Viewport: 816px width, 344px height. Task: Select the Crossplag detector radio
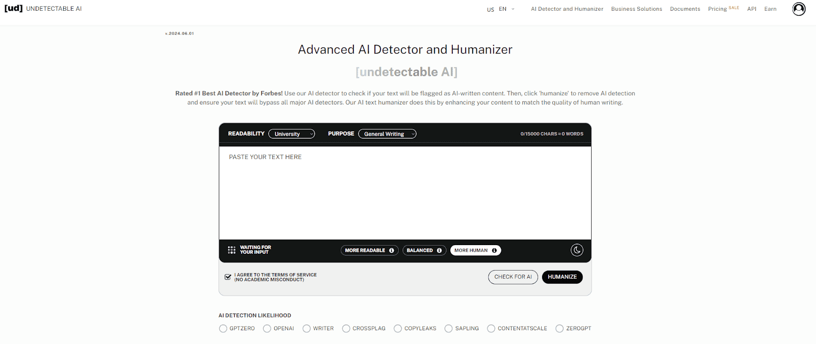point(346,329)
